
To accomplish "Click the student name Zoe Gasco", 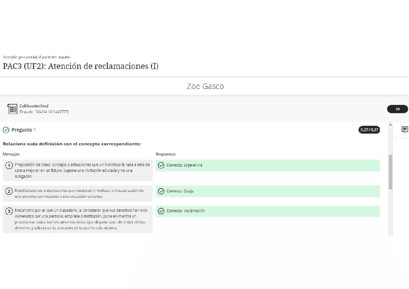I will pos(205,86).
